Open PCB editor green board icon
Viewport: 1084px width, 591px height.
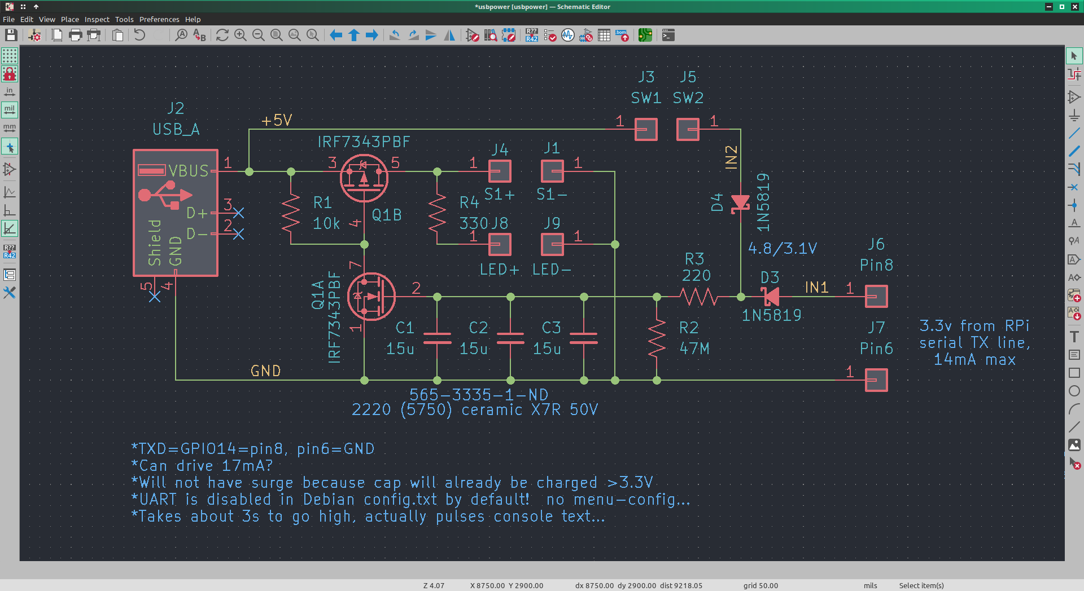pyautogui.click(x=645, y=35)
